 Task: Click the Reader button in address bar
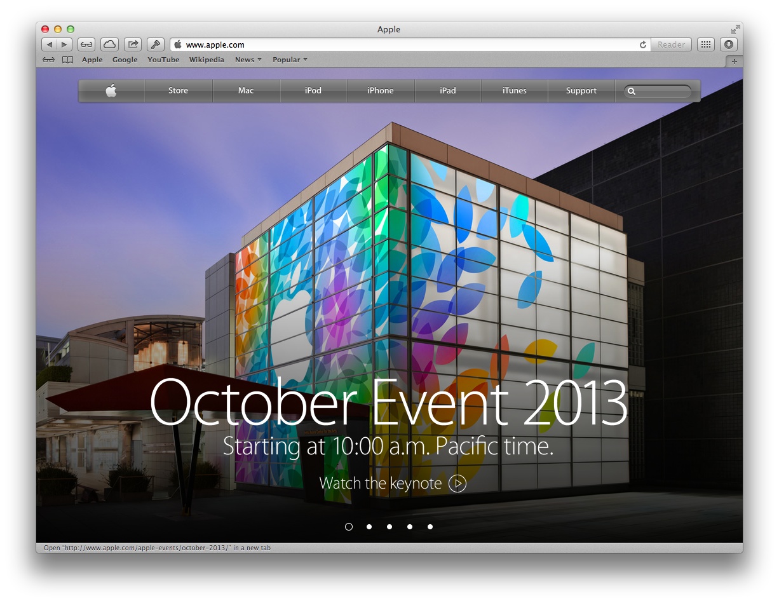click(671, 44)
